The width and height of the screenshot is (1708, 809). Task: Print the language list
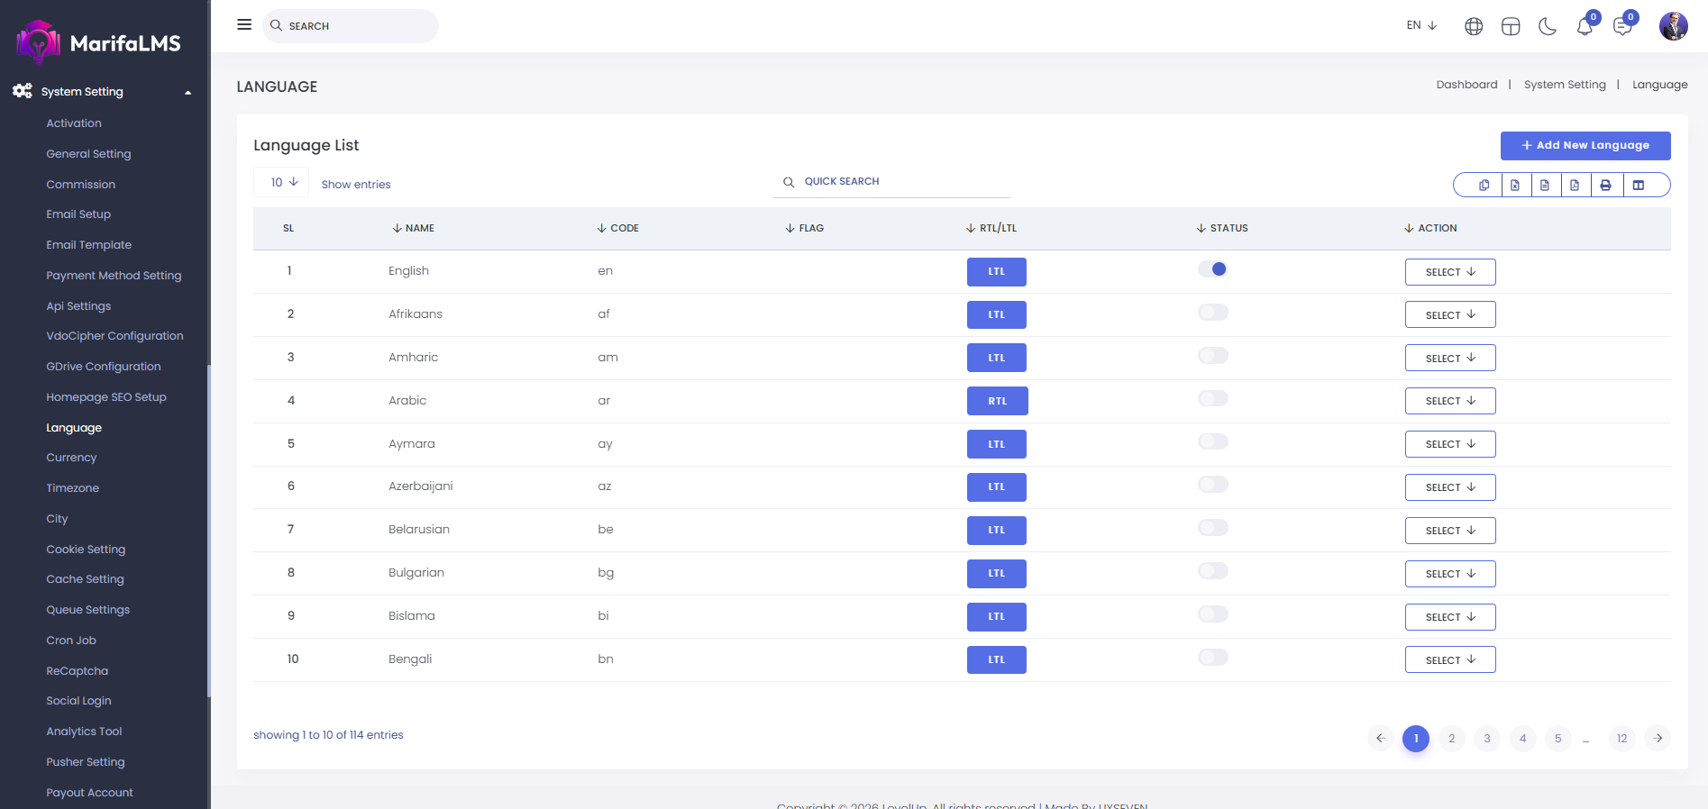point(1605,185)
